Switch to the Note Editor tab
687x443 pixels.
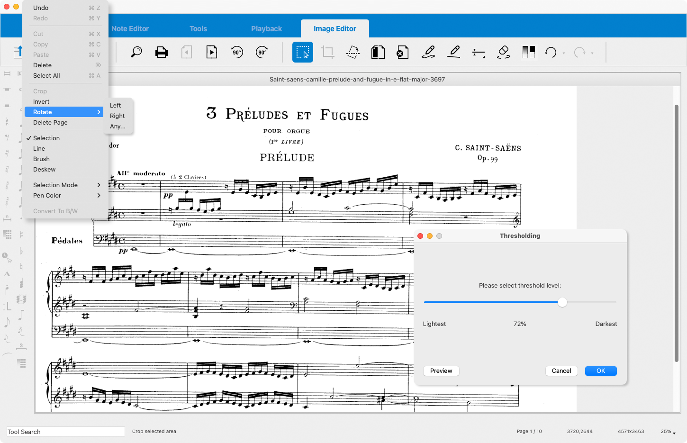point(130,29)
